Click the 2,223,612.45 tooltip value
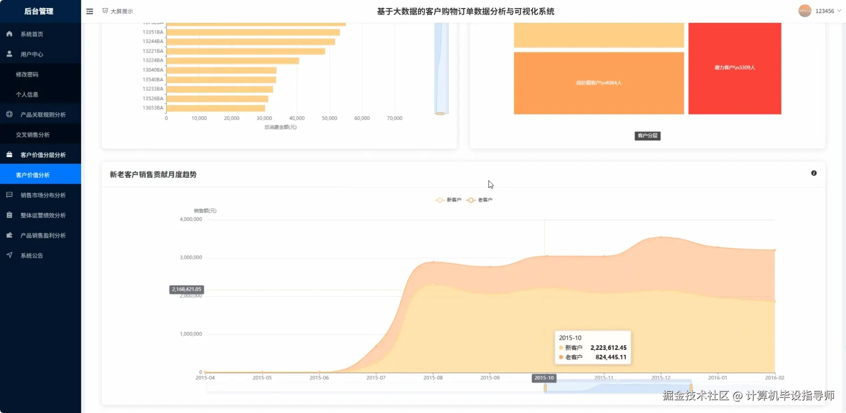The height and width of the screenshot is (413, 846). coord(608,348)
